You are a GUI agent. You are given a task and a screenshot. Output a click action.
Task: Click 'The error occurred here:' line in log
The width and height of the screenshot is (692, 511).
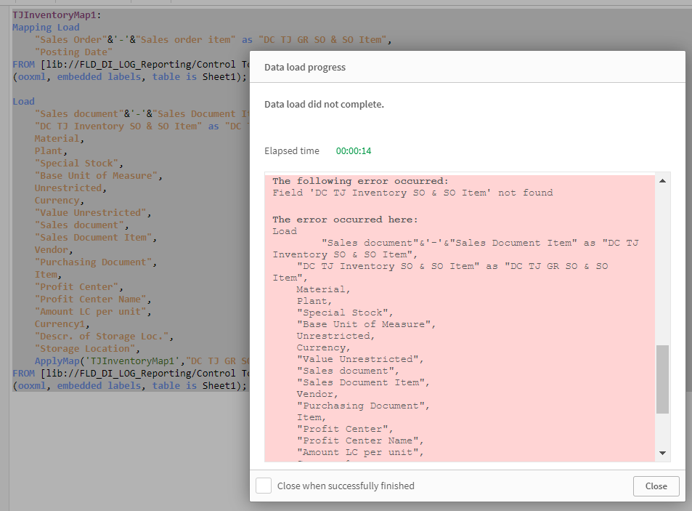click(x=345, y=220)
